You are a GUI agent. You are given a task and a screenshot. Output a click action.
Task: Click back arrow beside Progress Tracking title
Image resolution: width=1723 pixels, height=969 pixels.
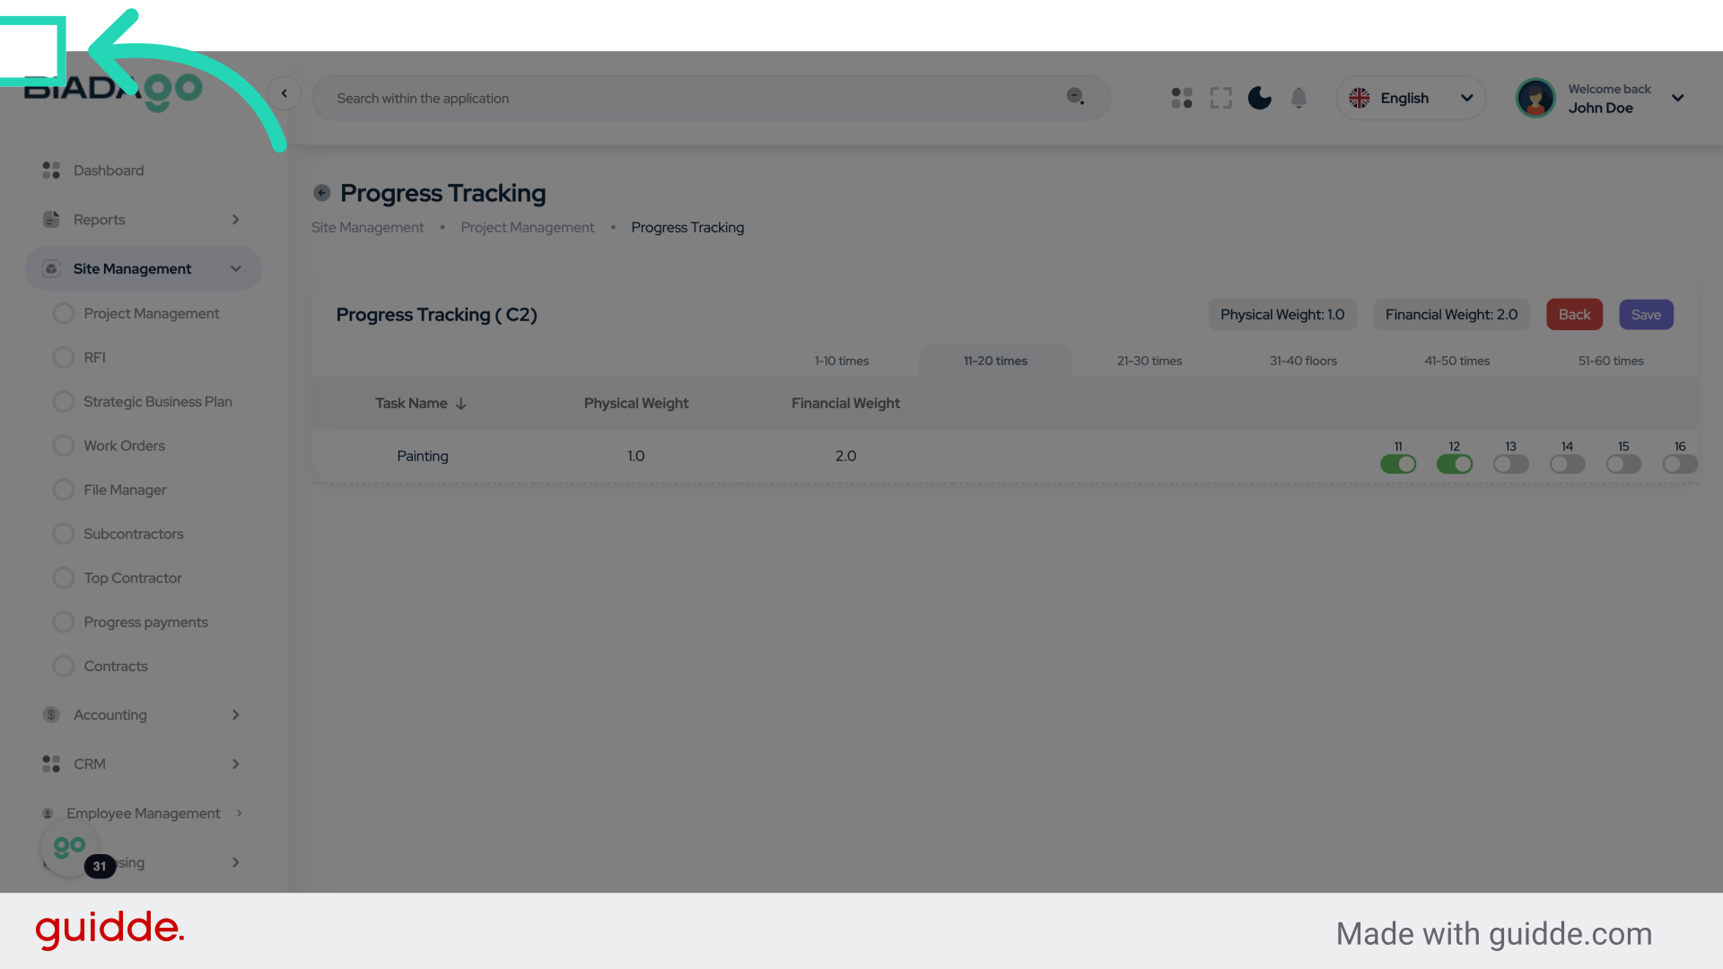322,193
